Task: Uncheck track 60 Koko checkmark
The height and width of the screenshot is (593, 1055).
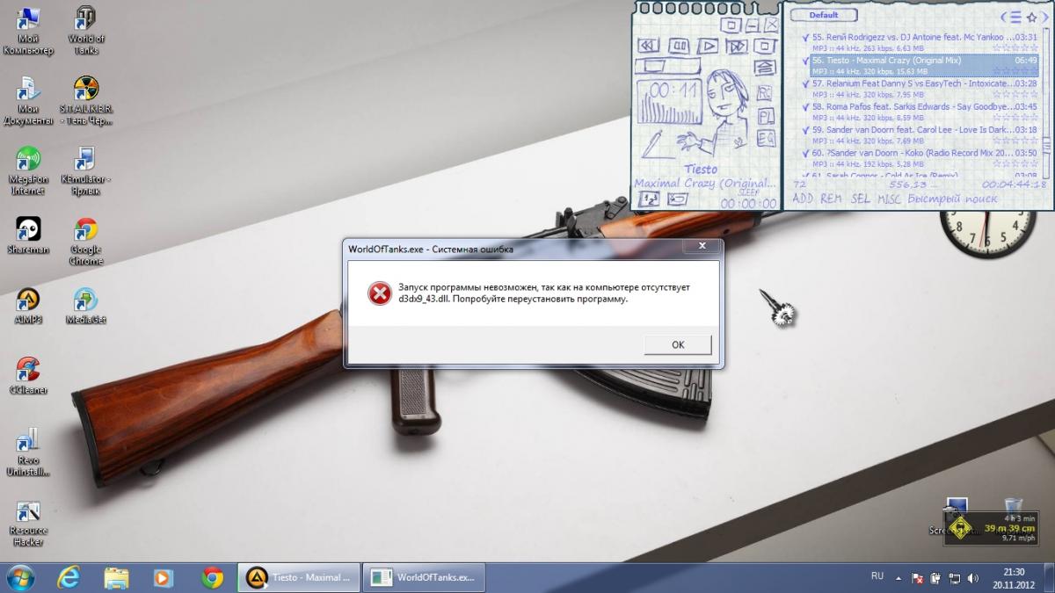Action: pos(805,153)
